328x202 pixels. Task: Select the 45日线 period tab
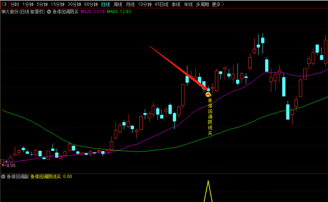pyautogui.click(x=162, y=4)
